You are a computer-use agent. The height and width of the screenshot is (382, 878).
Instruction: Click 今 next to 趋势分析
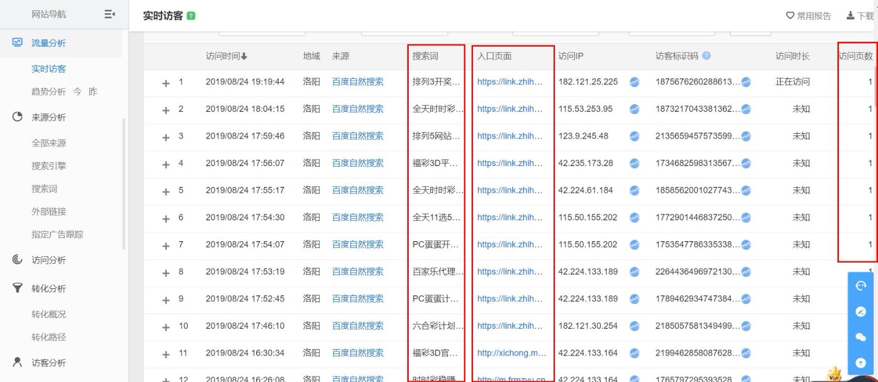point(77,92)
